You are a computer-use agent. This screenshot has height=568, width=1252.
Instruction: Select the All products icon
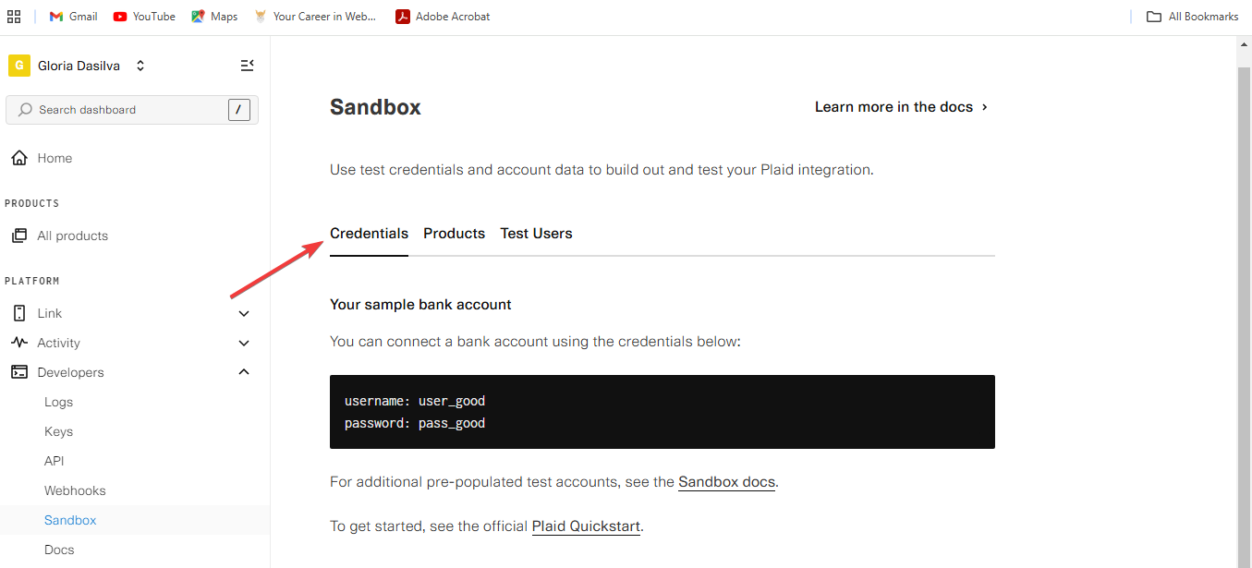pos(18,235)
